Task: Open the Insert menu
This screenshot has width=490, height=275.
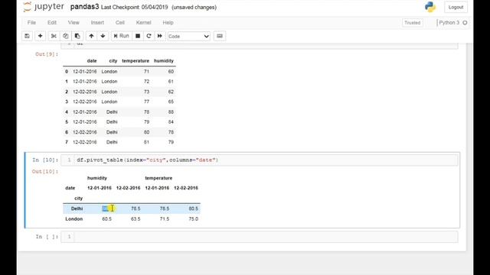Action: tap(97, 23)
